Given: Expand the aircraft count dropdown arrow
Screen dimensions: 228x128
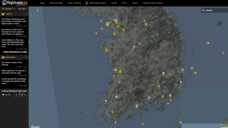Looking at the screenshot, I should [26, 9].
